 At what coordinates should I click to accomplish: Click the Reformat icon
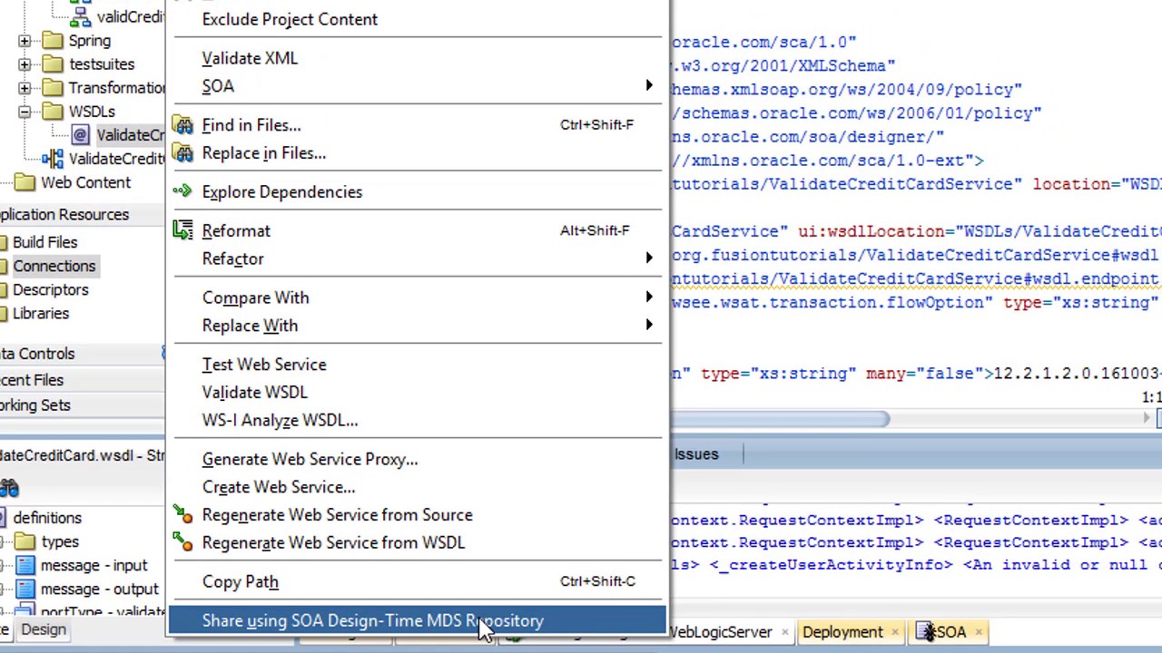tap(184, 230)
